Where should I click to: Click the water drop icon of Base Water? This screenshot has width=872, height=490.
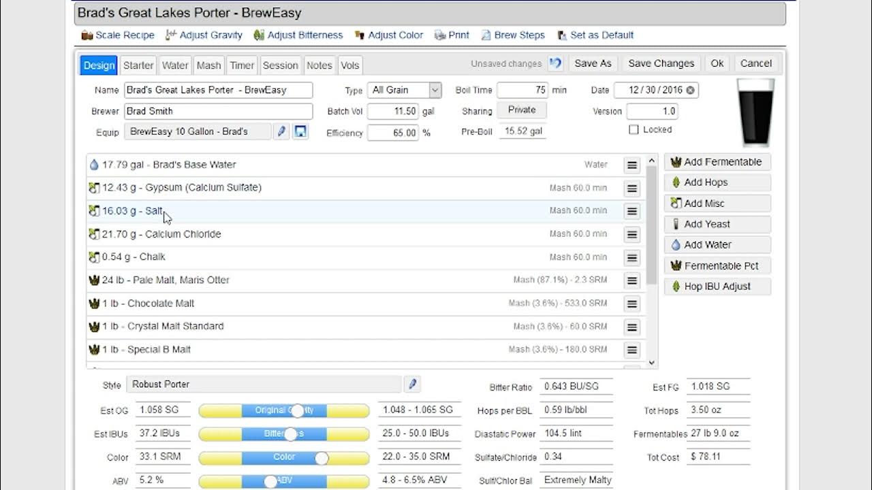click(94, 165)
